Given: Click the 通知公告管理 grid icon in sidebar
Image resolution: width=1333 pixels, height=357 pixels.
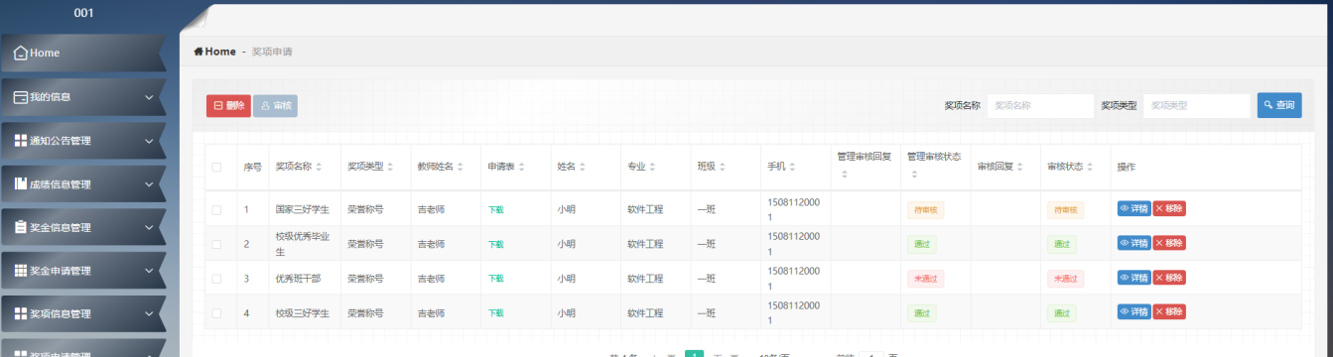Looking at the screenshot, I should tap(20, 141).
